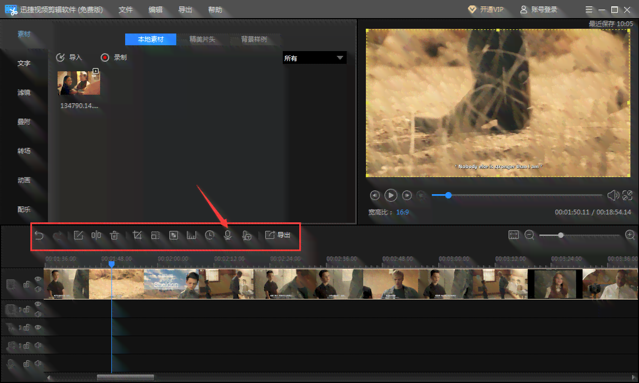
Task: Open the 素材 media sidebar panel
Action: tap(24, 34)
